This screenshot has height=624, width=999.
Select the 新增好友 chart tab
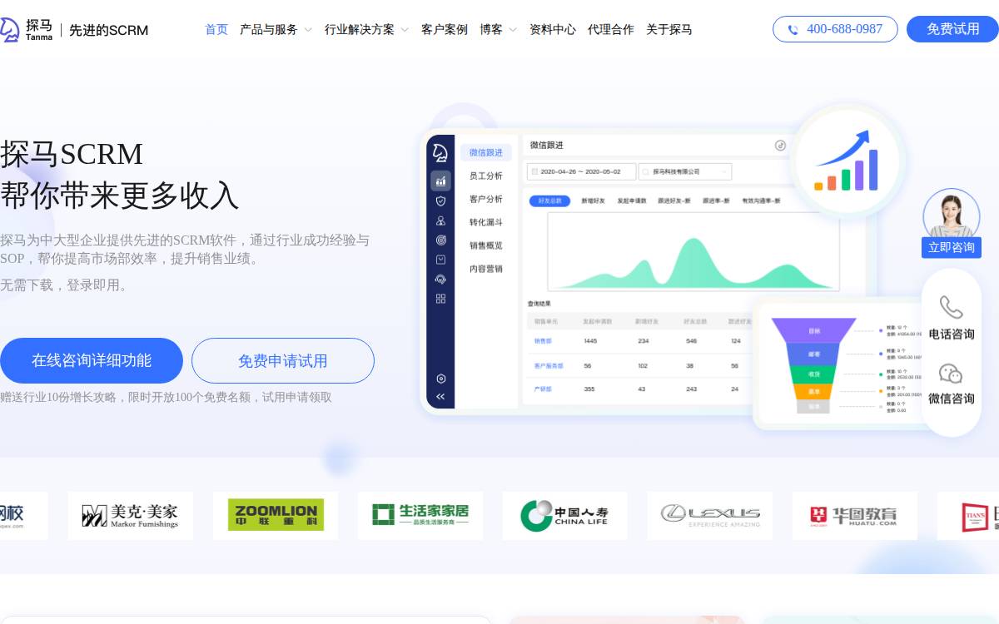tap(594, 201)
